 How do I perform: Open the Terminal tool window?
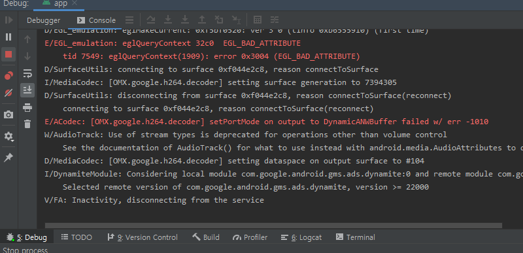click(x=356, y=237)
